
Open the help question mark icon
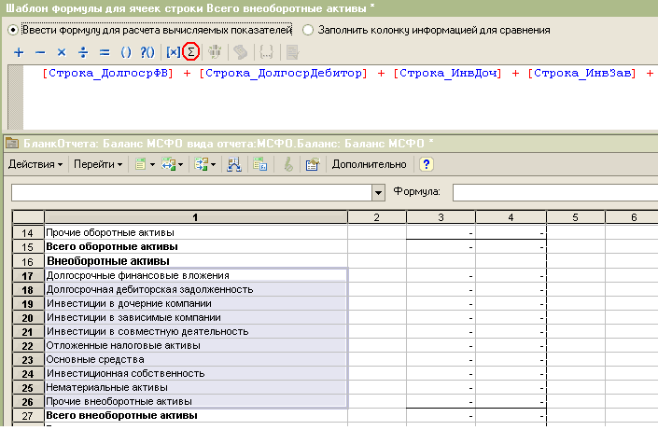[x=427, y=164]
